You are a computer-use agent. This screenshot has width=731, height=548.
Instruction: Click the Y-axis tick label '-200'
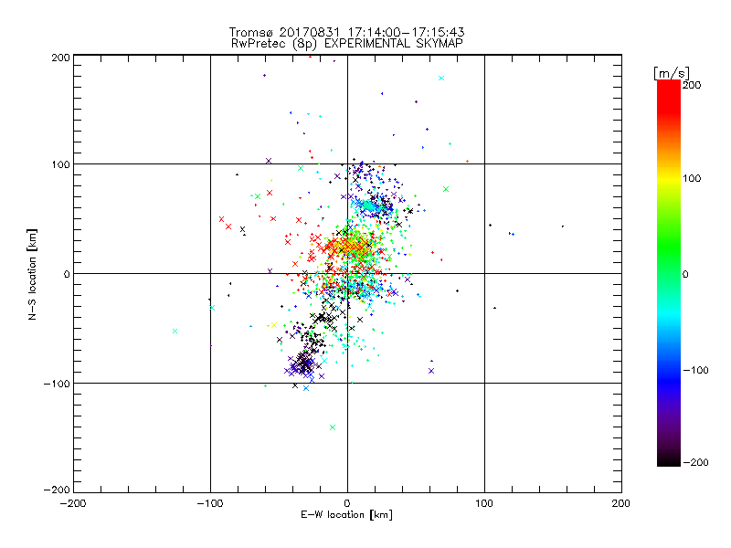[57, 490]
